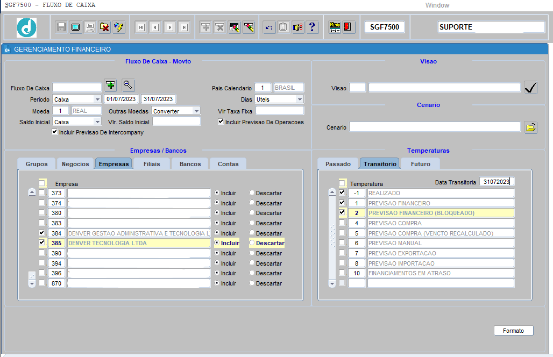Image resolution: width=553 pixels, height=357 pixels.
Task: Click the Cenario text field
Action: tap(435, 127)
